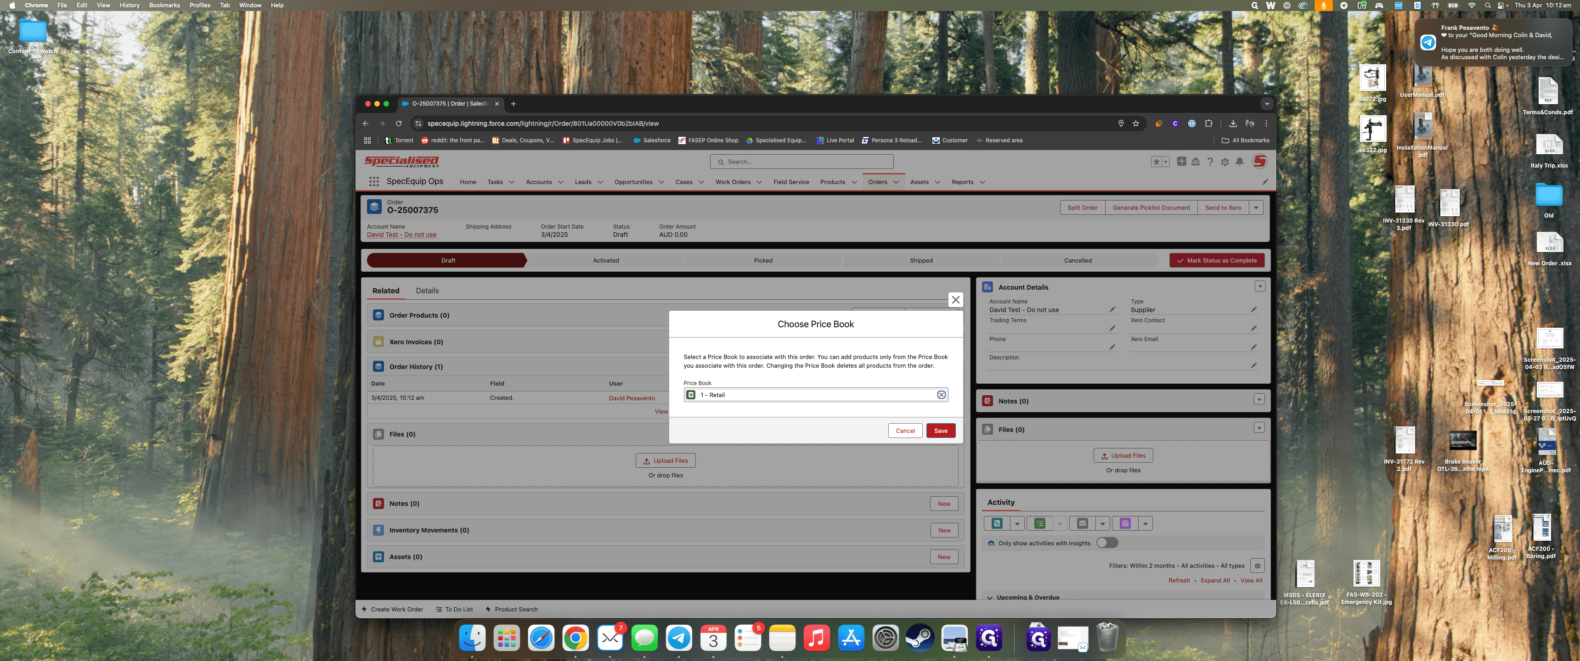Image resolution: width=1580 pixels, height=661 pixels.
Task: Click the Log a Call activity icon
Action: (997, 523)
